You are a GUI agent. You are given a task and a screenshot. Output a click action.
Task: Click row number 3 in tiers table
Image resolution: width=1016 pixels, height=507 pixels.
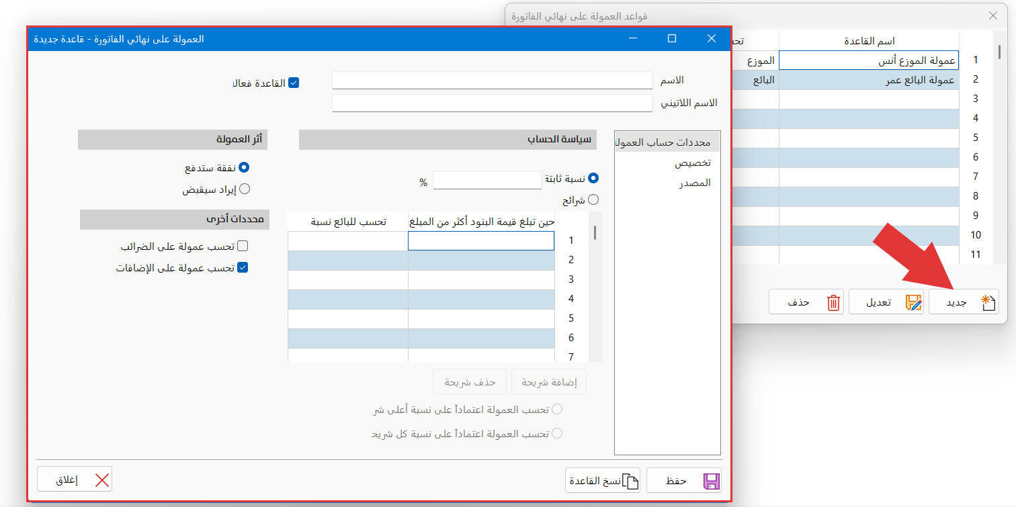[571, 279]
